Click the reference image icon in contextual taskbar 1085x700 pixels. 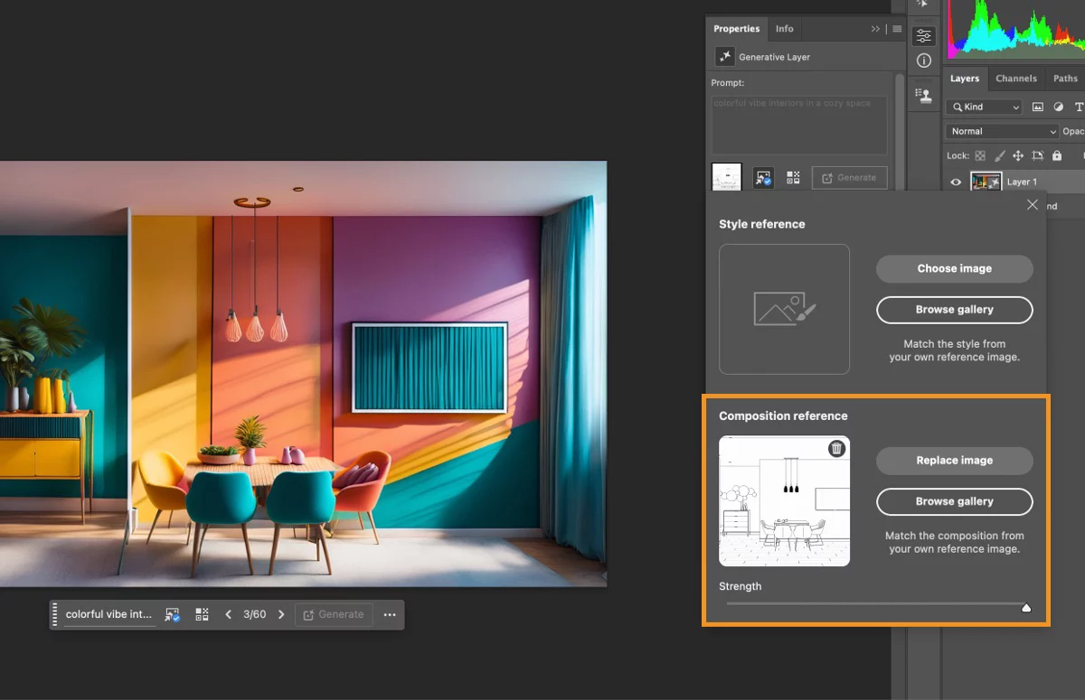[x=172, y=615]
